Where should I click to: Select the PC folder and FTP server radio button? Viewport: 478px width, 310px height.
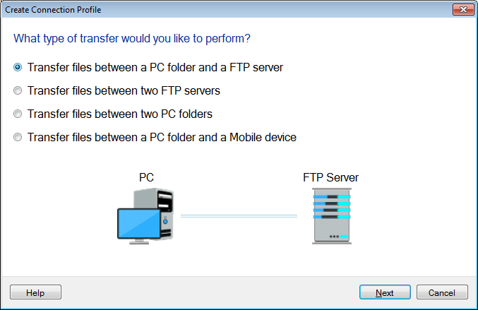pos(18,68)
